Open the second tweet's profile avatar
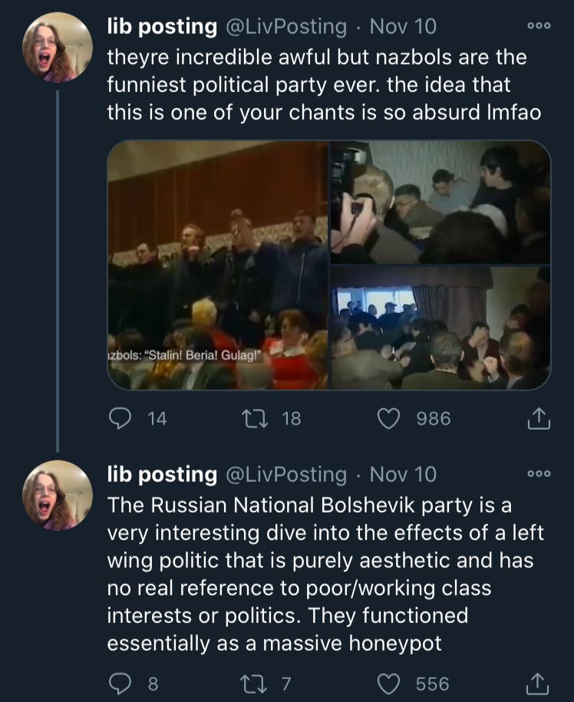The height and width of the screenshot is (702, 574). click(58, 495)
